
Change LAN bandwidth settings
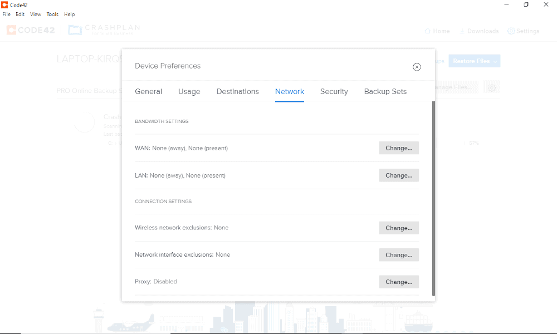pos(399,175)
